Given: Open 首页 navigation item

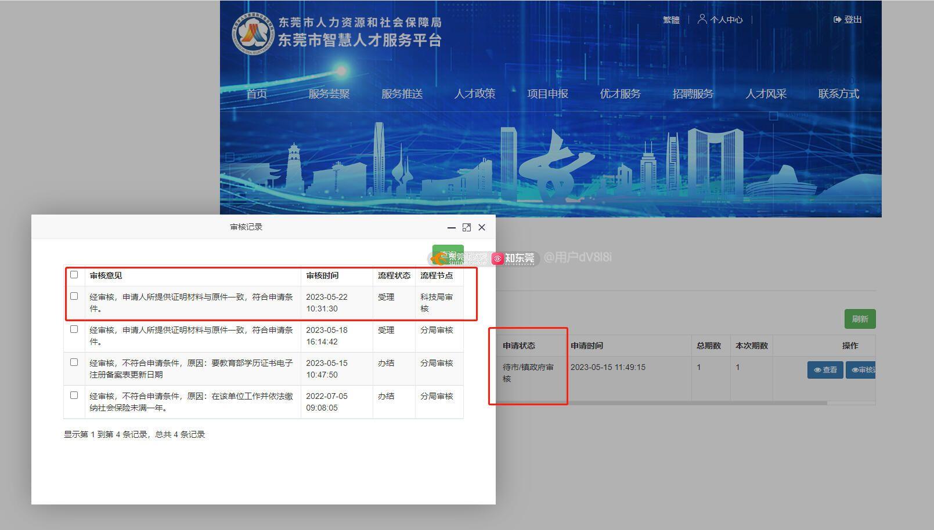Looking at the screenshot, I should (x=257, y=94).
